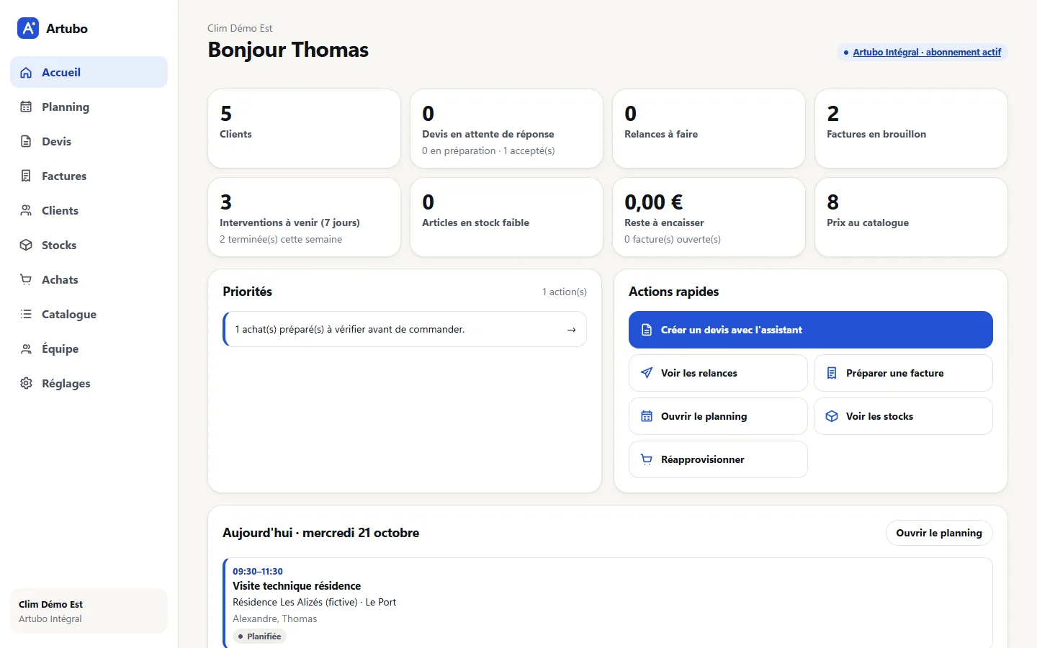Viewport: 1037px width, 648px height.
Task: Select the Stocks menu label
Action: [59, 246]
